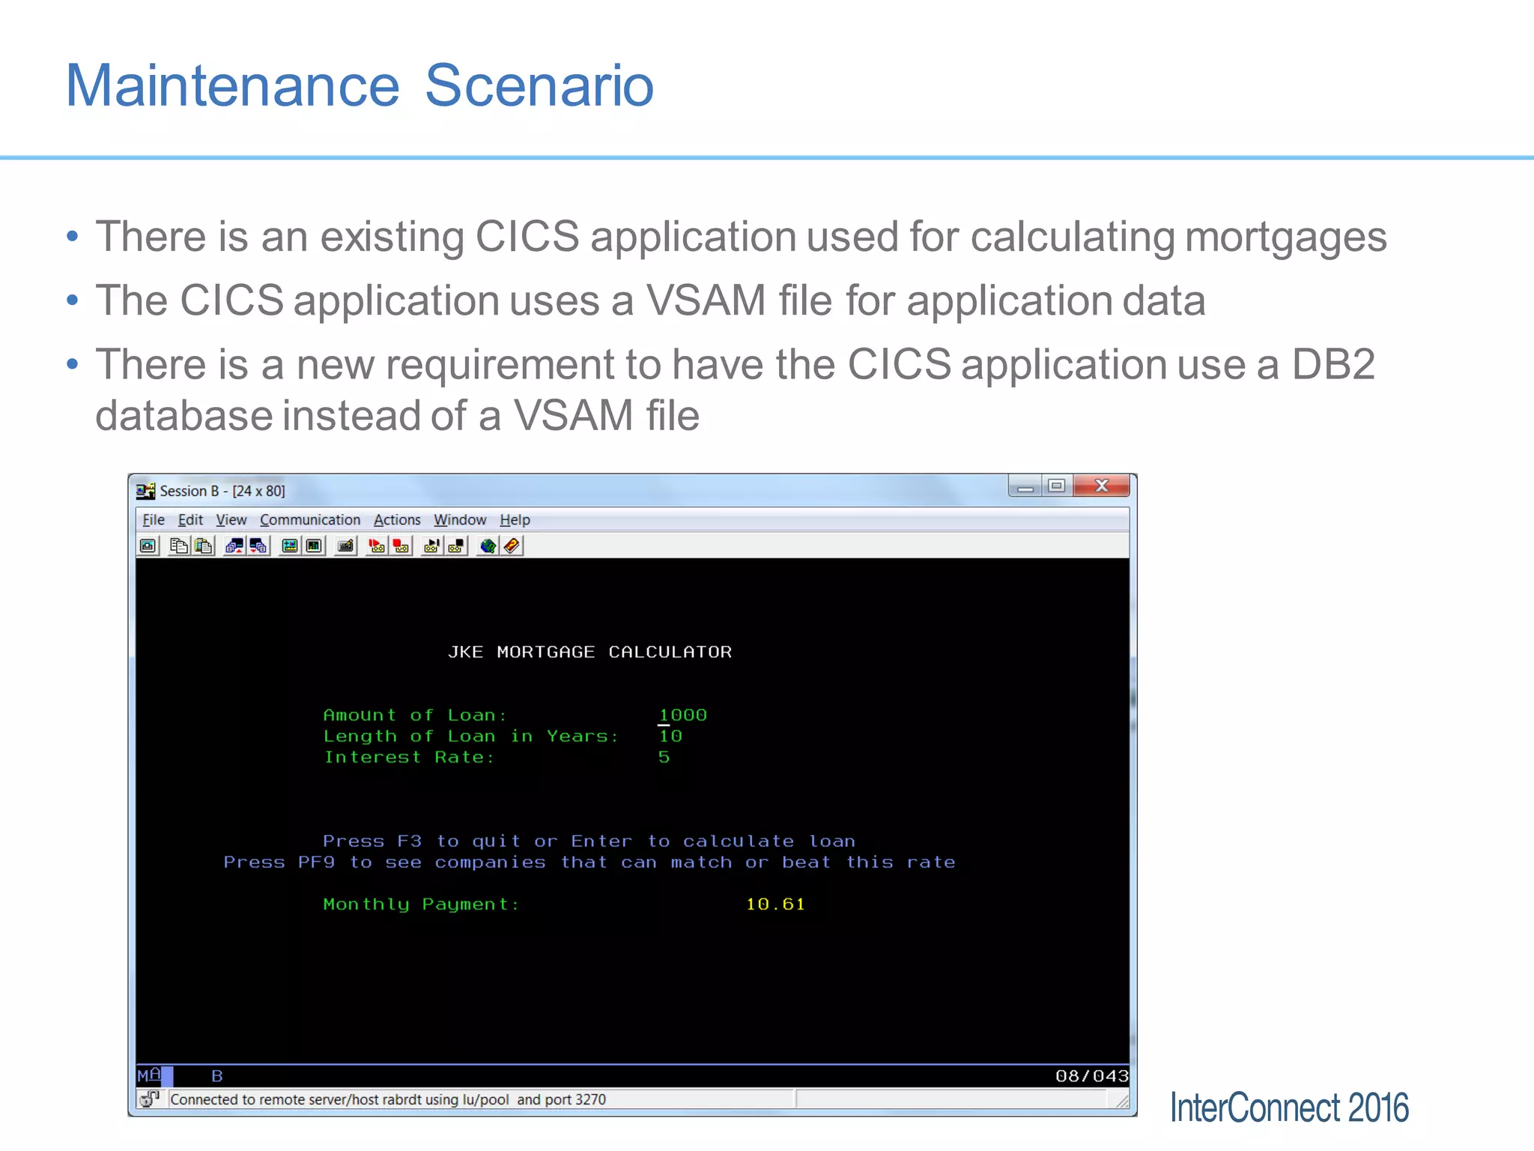This screenshot has height=1151, width=1534.
Task: Click 'Press F3 to quit or Enter' line
Action: (x=589, y=841)
